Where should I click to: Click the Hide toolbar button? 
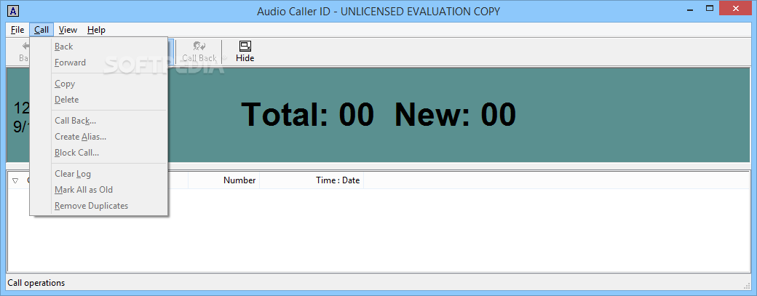click(x=245, y=52)
